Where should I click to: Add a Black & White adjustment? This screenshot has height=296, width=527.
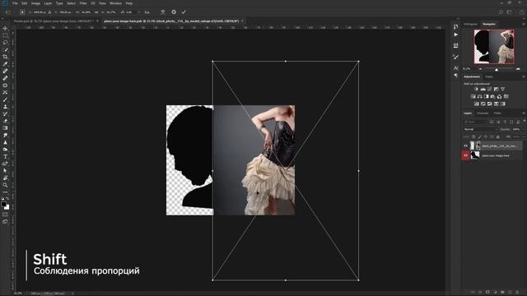point(487,97)
